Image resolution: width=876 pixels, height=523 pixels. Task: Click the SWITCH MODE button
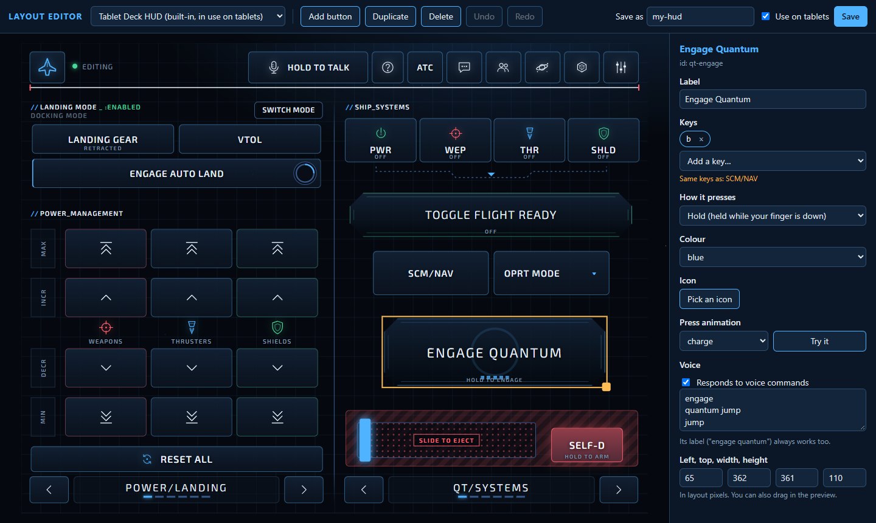[x=288, y=110]
